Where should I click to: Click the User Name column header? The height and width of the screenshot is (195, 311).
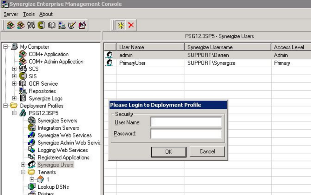click(x=150, y=47)
